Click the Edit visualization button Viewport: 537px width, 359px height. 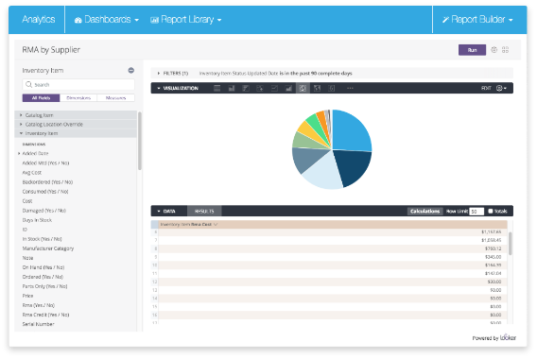pyautogui.click(x=486, y=88)
